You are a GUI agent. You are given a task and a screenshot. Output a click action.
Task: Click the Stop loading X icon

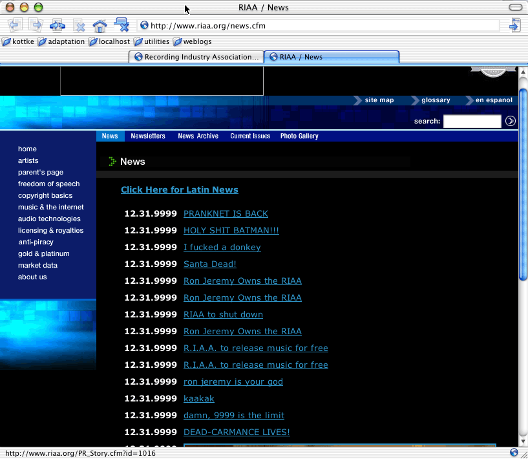click(79, 26)
